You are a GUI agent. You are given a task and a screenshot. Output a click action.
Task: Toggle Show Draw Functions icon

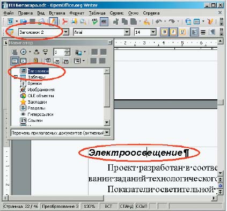[x=210, y=21]
